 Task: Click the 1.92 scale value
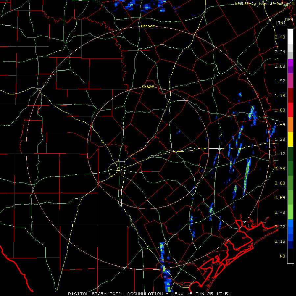tap(280, 81)
